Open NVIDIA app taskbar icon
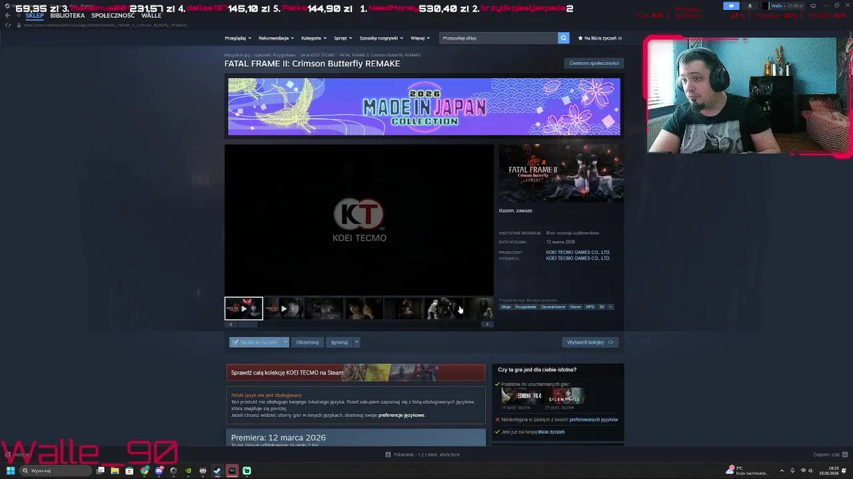 tap(189, 470)
